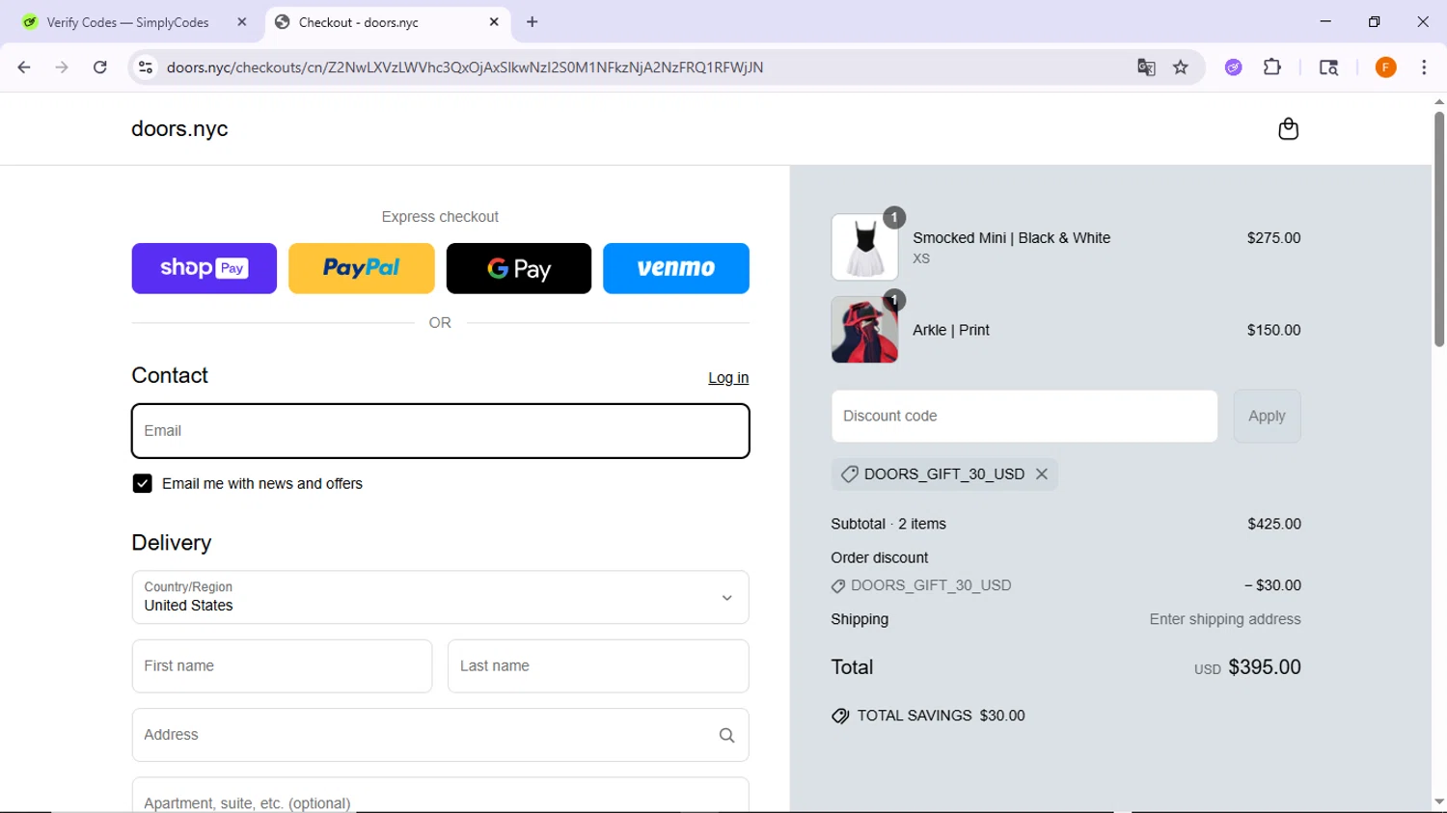Click the search icon in Address field
The image size is (1447, 813).
727,736
